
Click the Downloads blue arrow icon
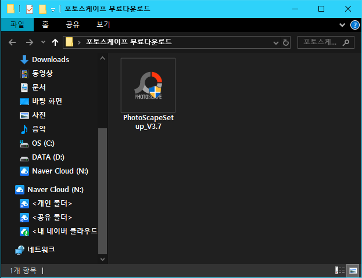[x=24, y=59]
